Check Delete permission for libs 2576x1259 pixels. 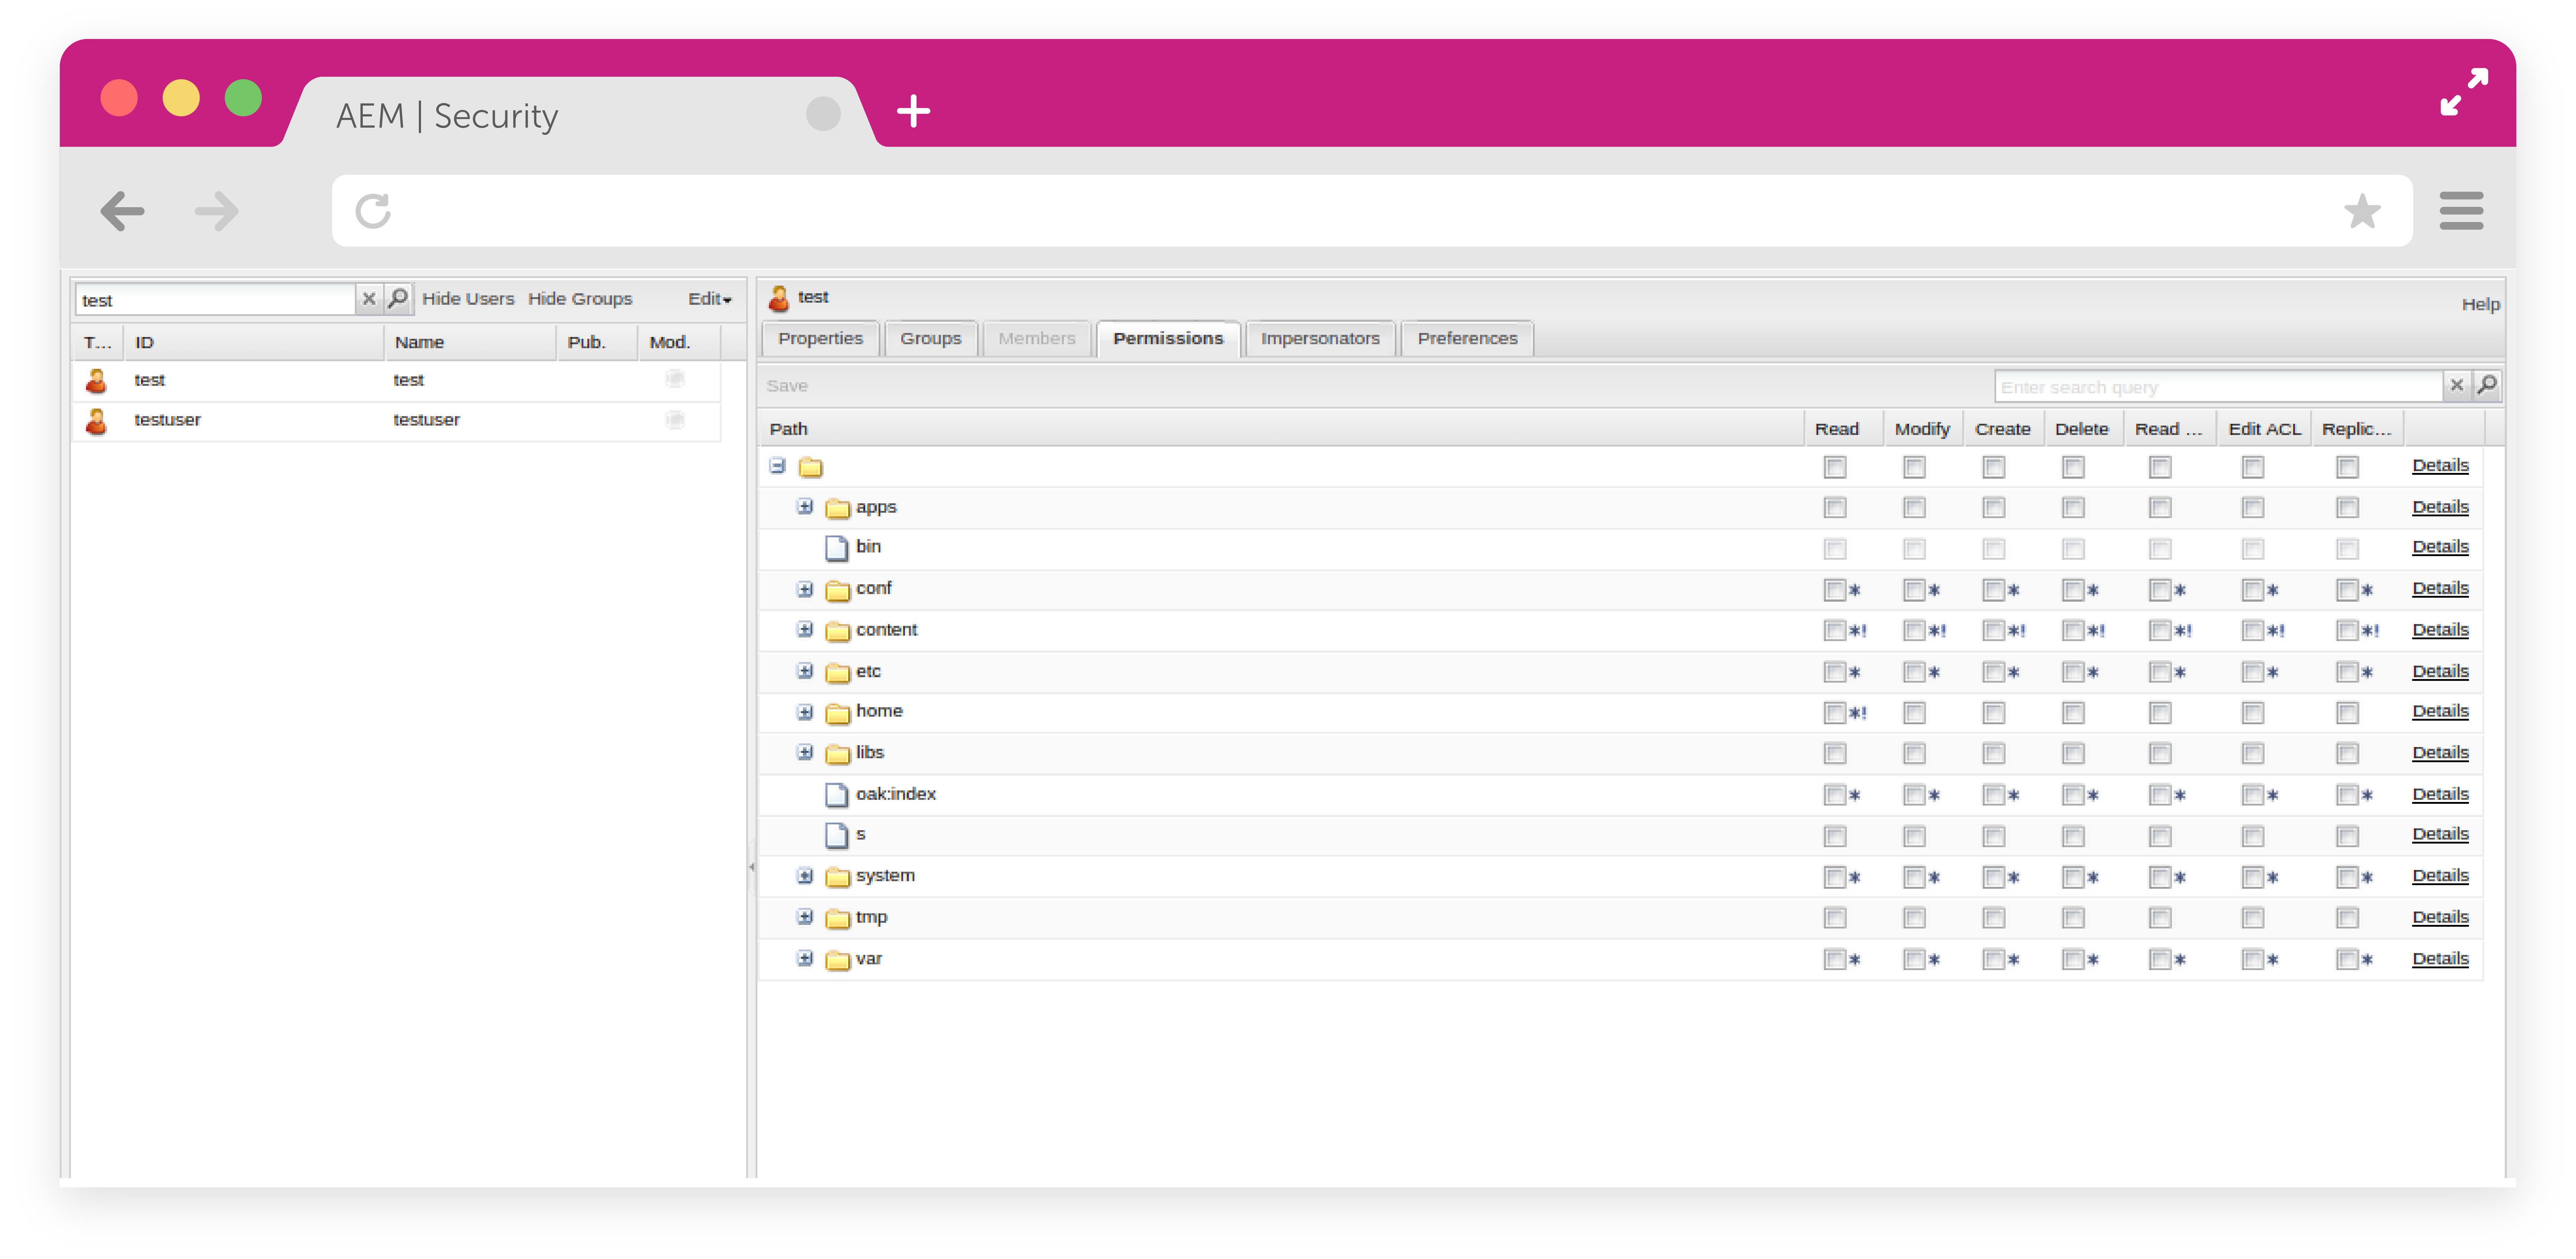point(2073,753)
